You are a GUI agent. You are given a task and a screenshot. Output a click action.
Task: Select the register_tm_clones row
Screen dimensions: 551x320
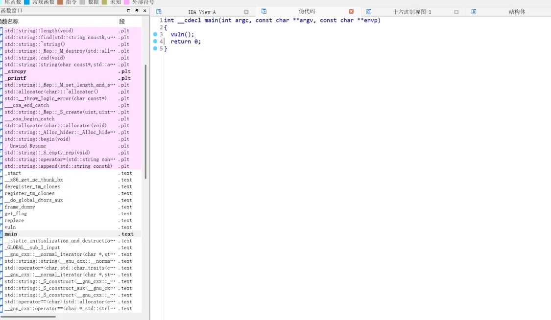point(71,193)
